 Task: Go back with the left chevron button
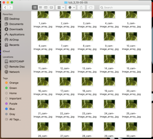(5, 8)
